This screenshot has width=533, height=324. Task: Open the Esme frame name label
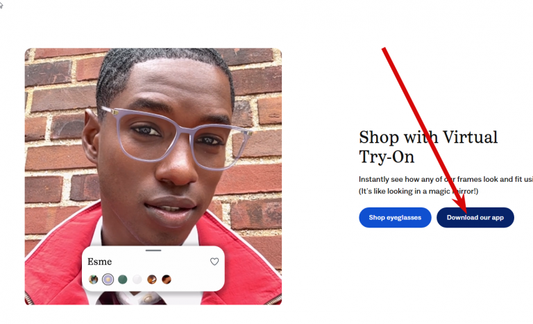pos(100,262)
